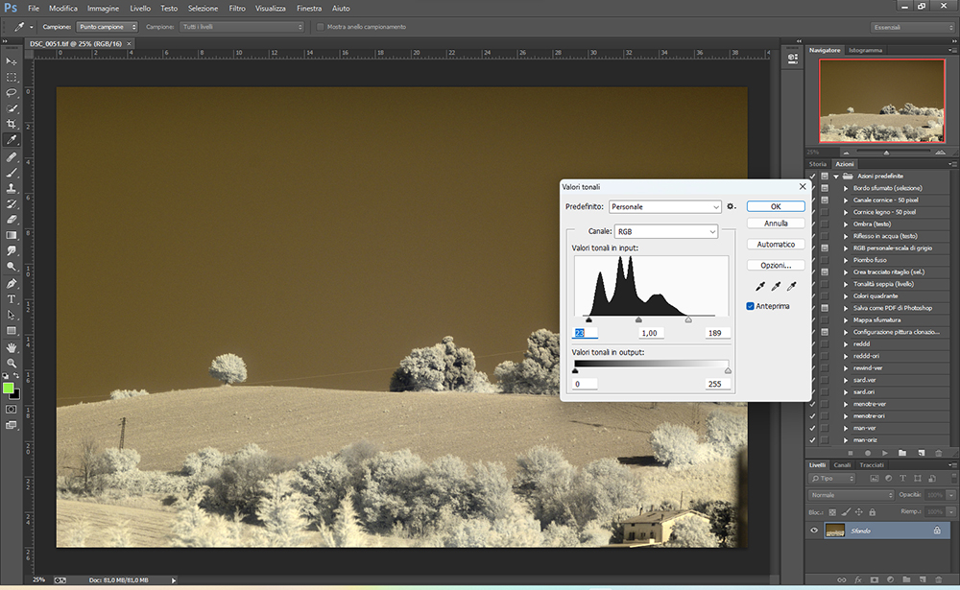Enable Mostra anello campionamento checkbox
The height and width of the screenshot is (590, 960).
pyautogui.click(x=321, y=27)
